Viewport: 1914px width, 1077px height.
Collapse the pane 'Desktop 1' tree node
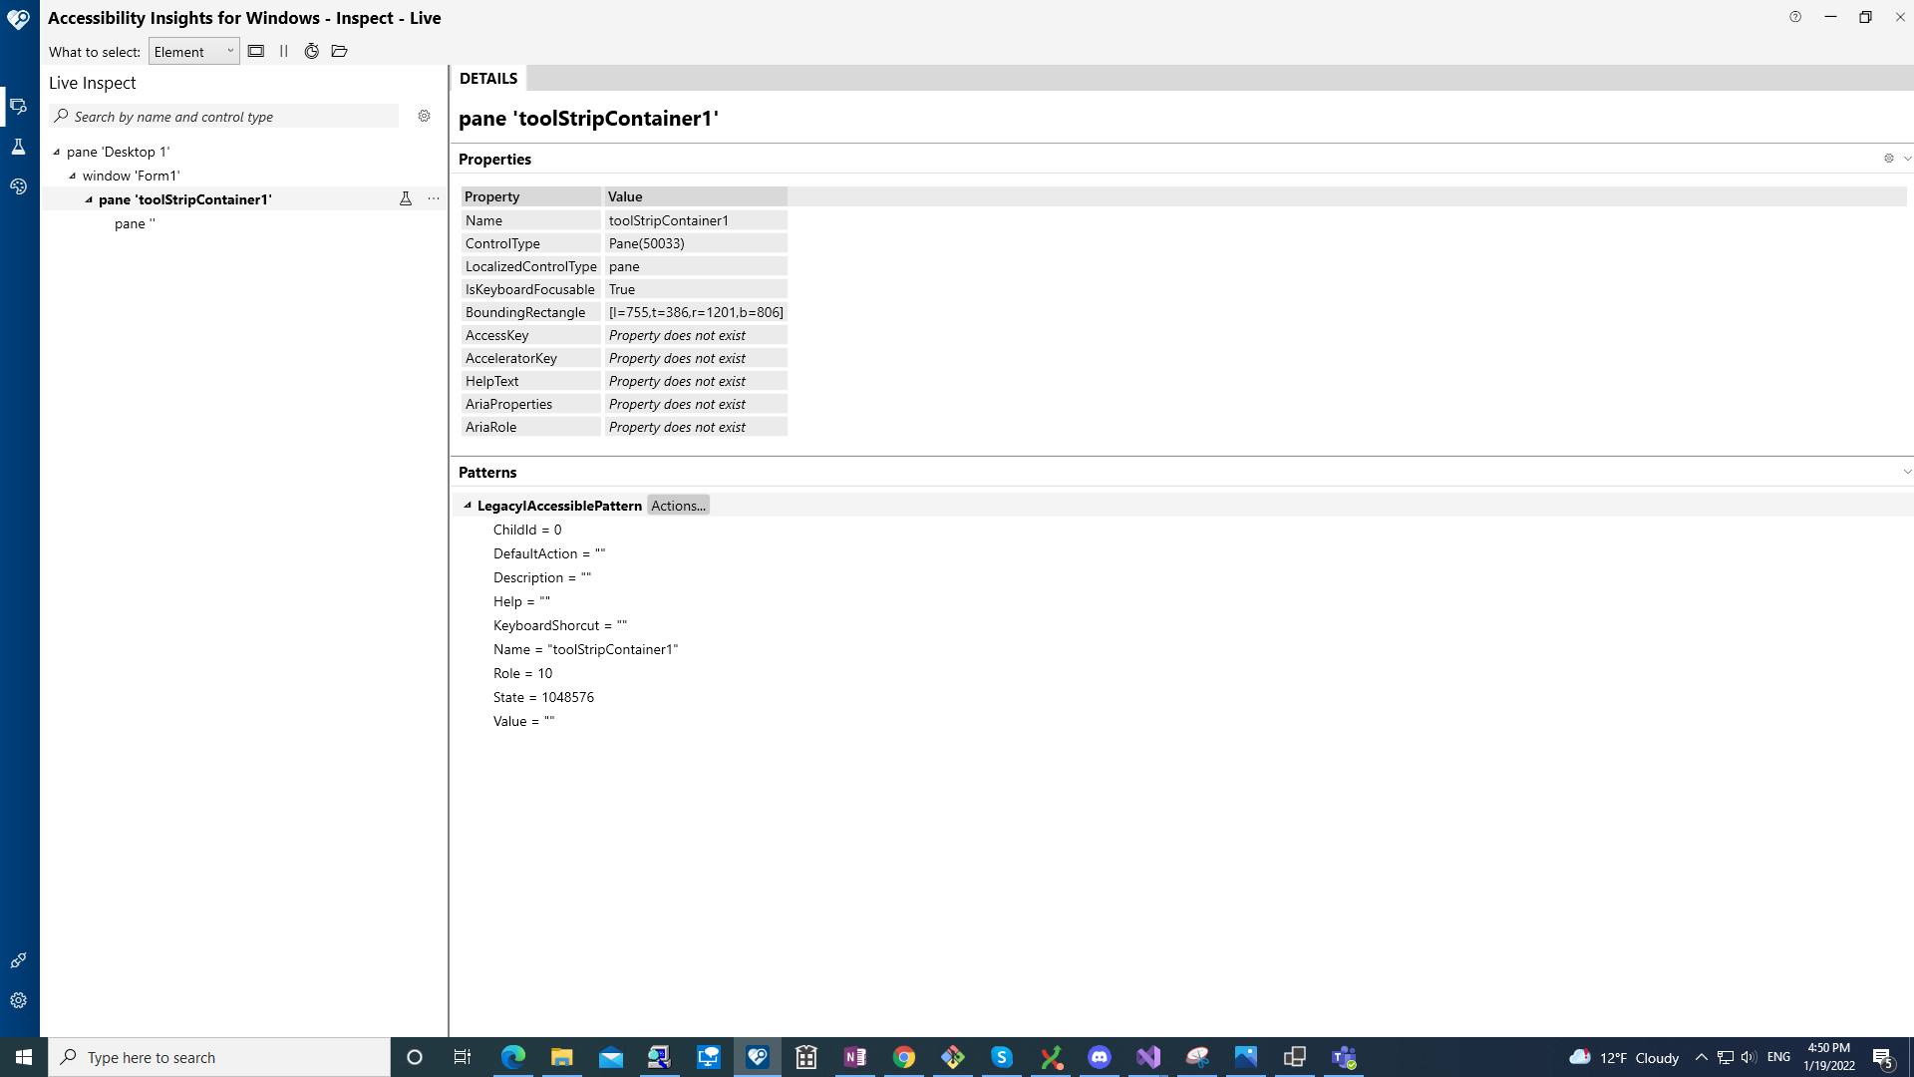coord(57,152)
